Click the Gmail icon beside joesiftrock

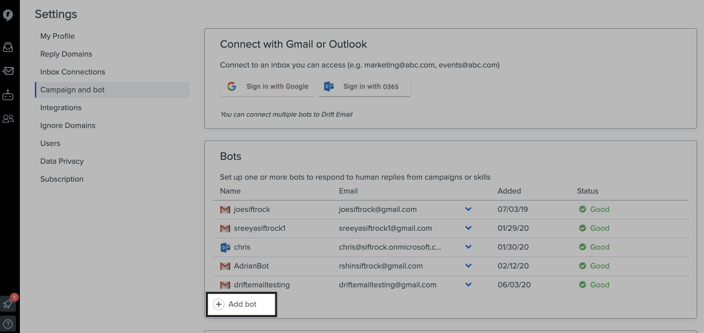click(x=225, y=209)
